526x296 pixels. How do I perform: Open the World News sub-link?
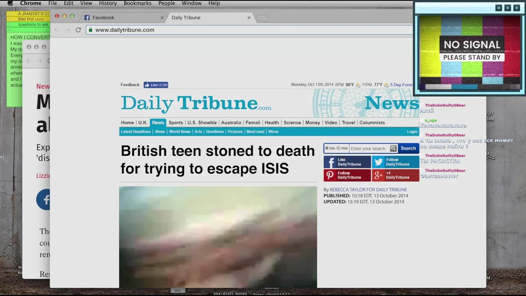pos(180,132)
